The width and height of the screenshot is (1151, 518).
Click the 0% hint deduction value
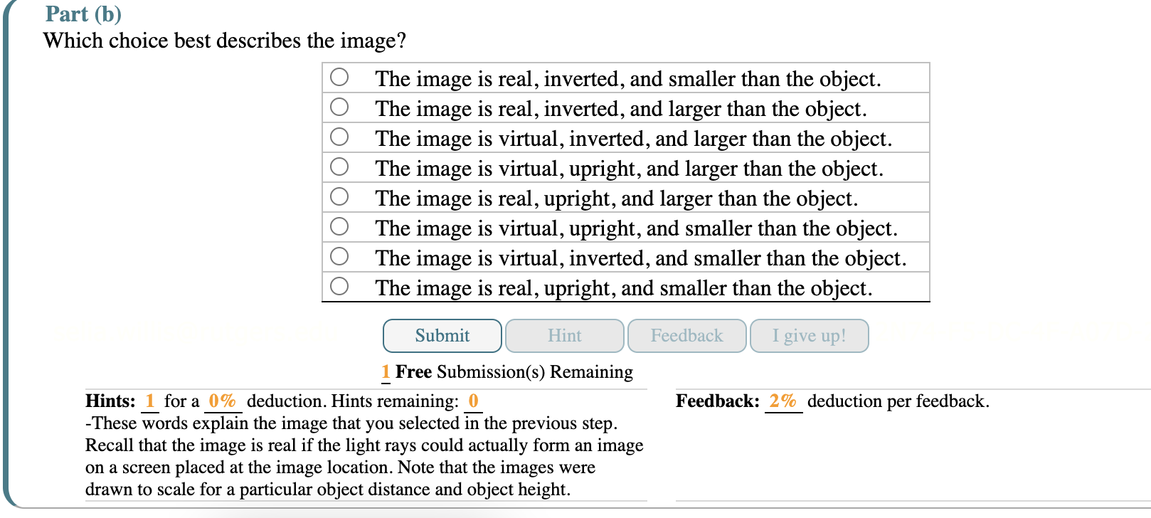[221, 401]
